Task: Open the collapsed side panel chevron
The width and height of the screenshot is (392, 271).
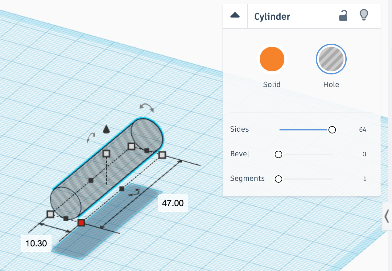Action: [x=387, y=216]
